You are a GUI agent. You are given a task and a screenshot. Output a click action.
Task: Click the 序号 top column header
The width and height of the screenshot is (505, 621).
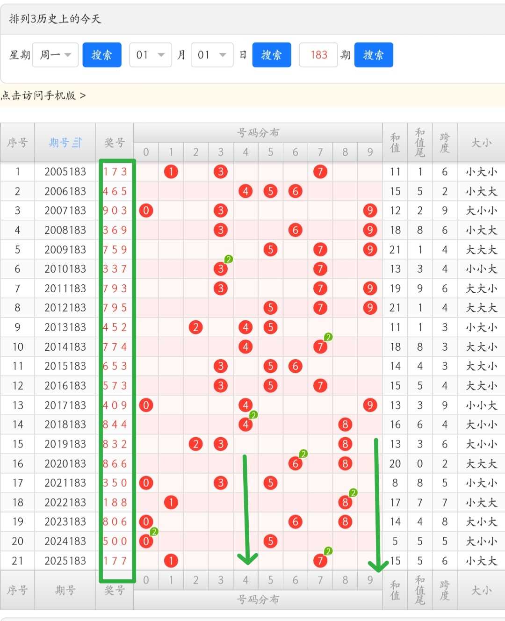tap(17, 143)
